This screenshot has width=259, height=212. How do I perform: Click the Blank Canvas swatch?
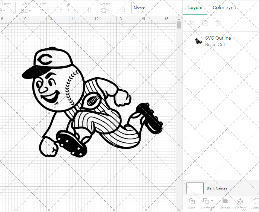click(195, 188)
